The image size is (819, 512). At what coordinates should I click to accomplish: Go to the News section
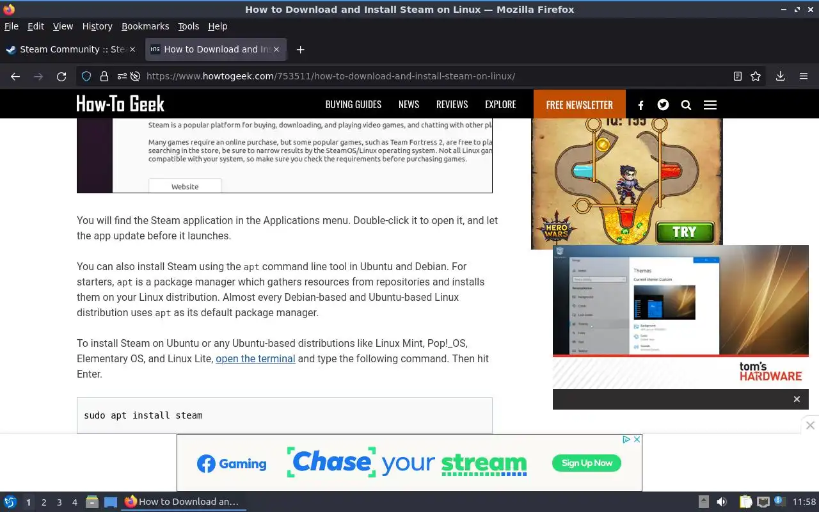(x=409, y=104)
